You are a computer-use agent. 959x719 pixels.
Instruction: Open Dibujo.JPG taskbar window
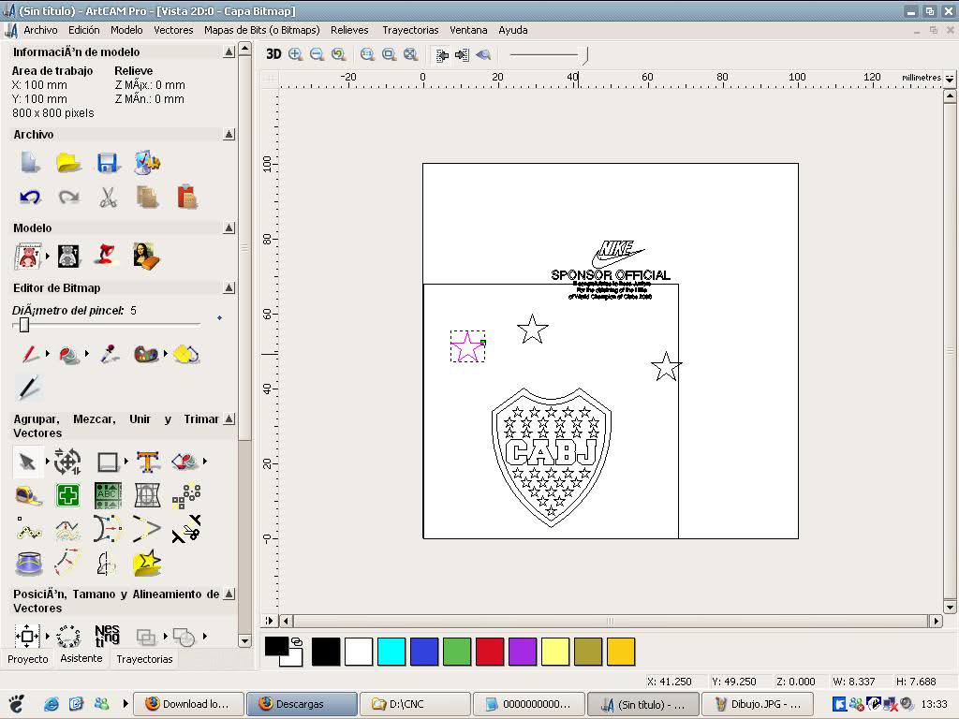tap(757, 704)
